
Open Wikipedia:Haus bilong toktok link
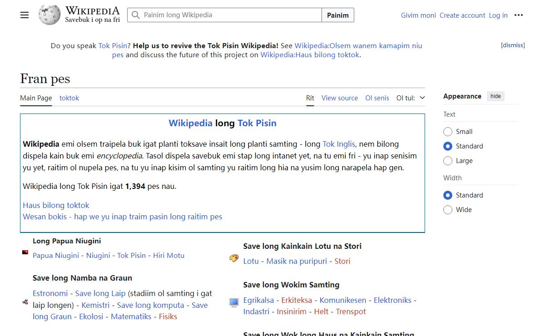tap(310, 54)
